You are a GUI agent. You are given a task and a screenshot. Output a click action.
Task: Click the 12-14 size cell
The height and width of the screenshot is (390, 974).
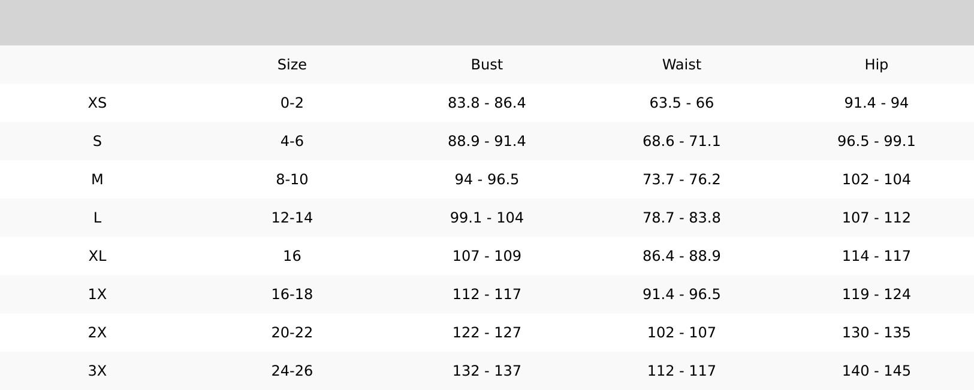tap(292, 218)
